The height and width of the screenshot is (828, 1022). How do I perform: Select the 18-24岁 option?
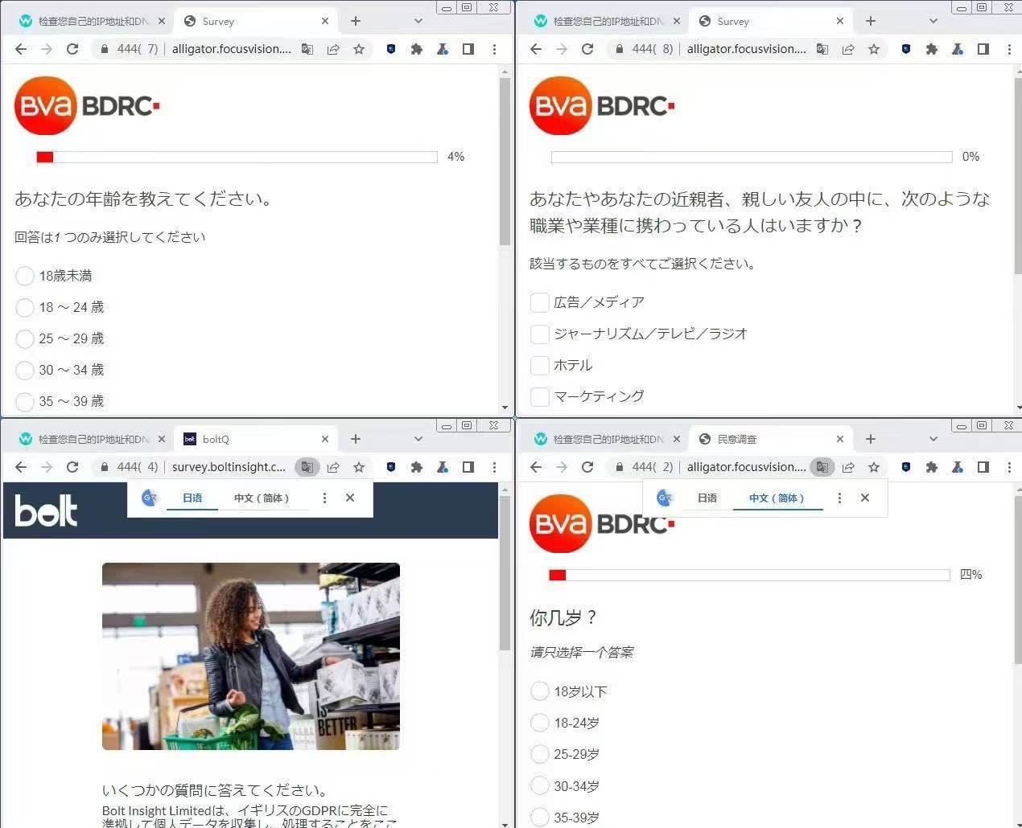click(x=540, y=723)
